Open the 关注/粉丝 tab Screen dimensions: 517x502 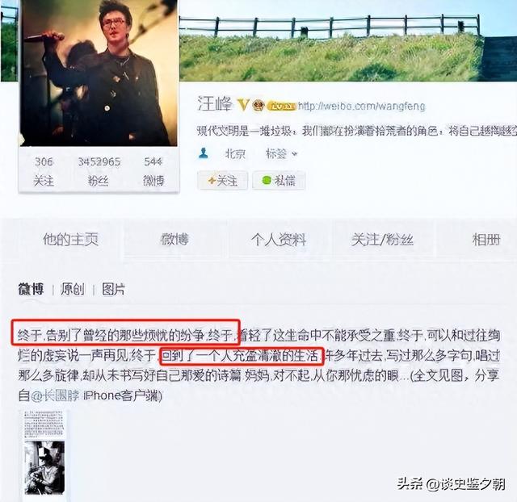[382, 240]
